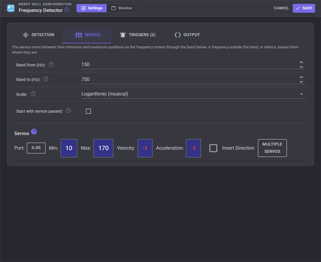Switch to the Output tab
Screen dimensions: 321x262
click(187, 35)
